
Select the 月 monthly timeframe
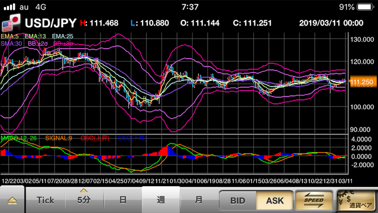pyautogui.click(x=199, y=200)
